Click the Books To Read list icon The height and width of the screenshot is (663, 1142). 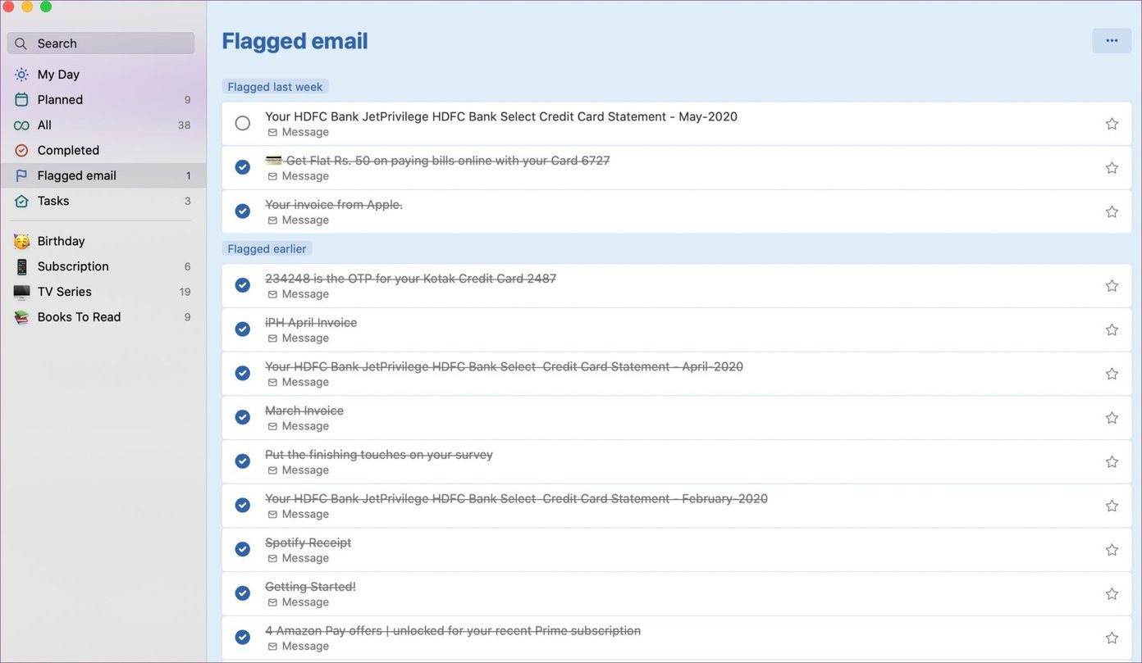pyautogui.click(x=21, y=317)
